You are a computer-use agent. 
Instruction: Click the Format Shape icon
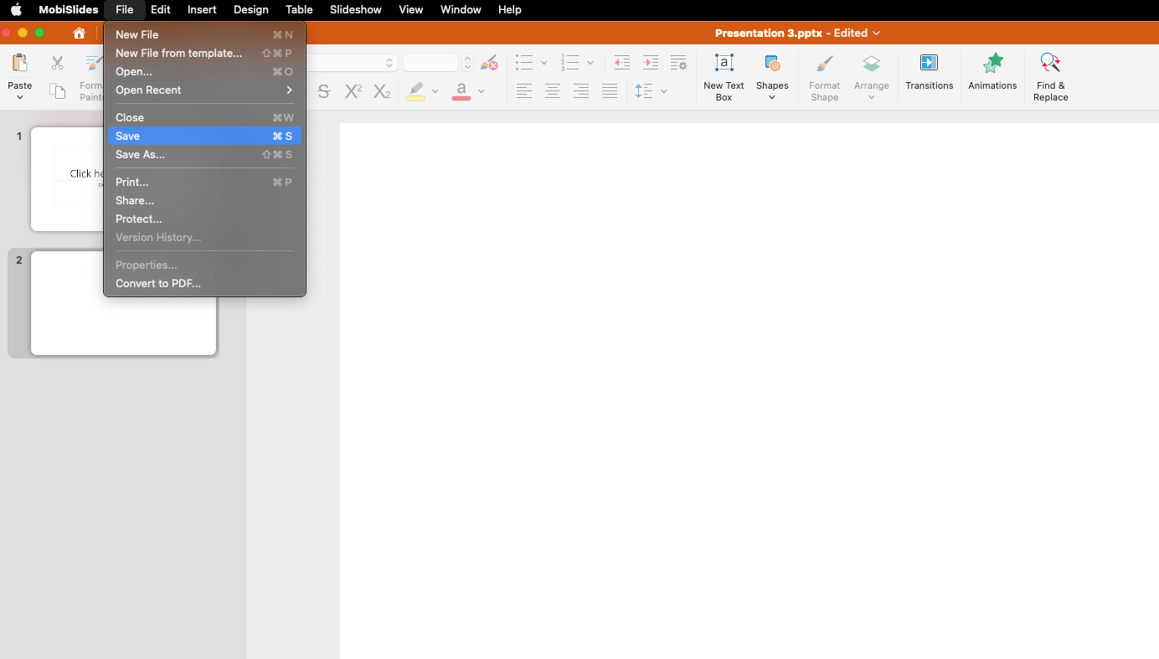tap(824, 64)
